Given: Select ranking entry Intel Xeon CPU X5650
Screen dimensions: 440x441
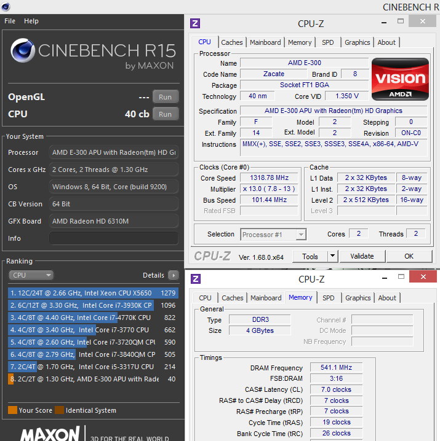Looking at the screenshot, I should click(93, 293).
